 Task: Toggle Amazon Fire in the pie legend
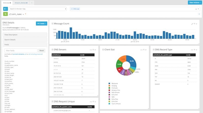pyautogui.click(x=114, y=90)
